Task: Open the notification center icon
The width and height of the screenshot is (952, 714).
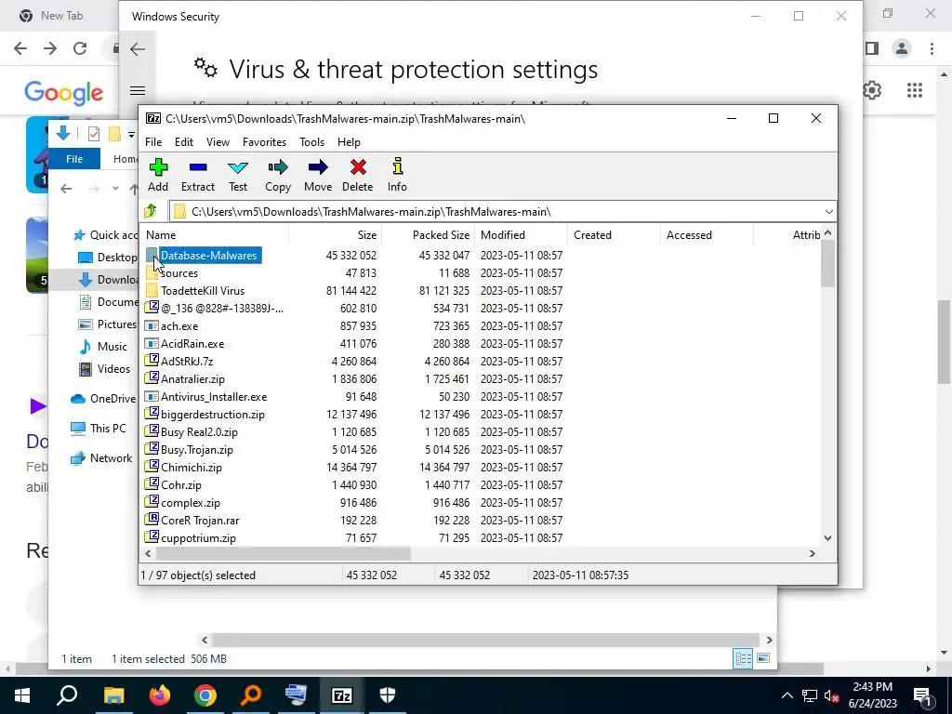Action: coord(922,695)
